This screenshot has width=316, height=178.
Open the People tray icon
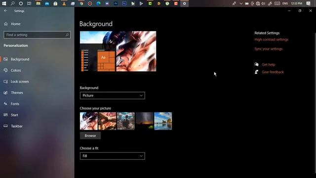click(234, 3)
